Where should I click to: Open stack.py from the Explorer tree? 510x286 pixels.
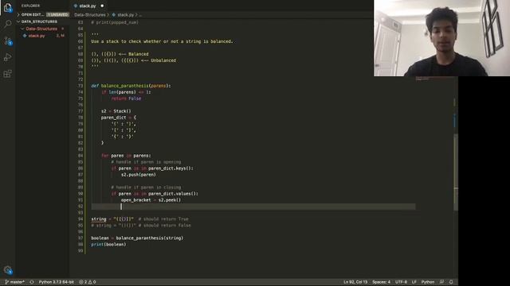click(x=37, y=36)
